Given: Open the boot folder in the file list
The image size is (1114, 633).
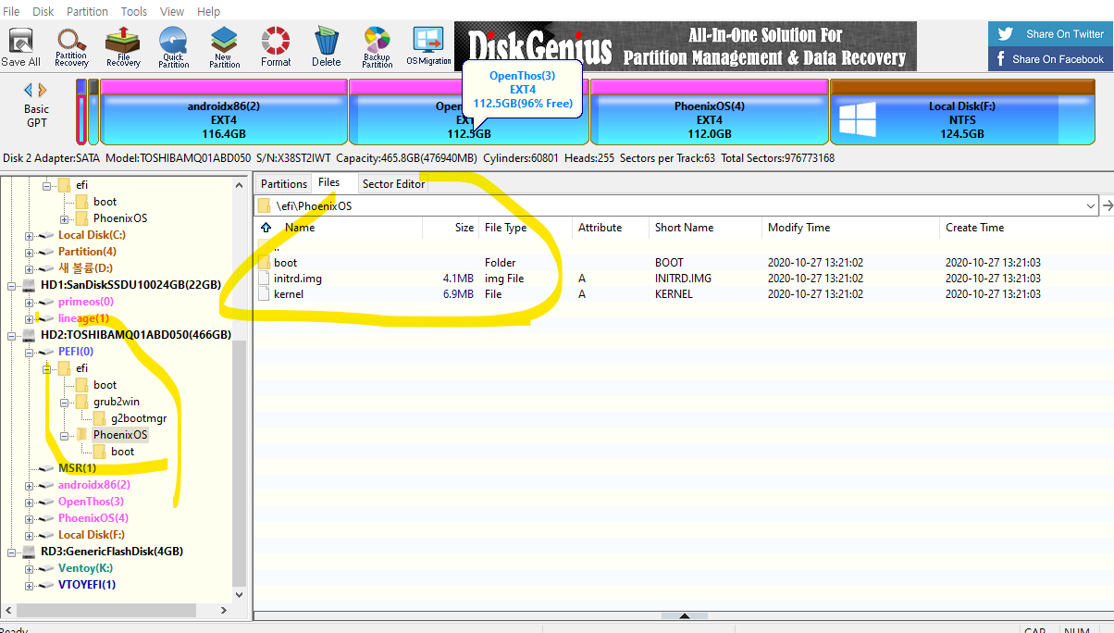Looking at the screenshot, I should (x=684, y=262).
